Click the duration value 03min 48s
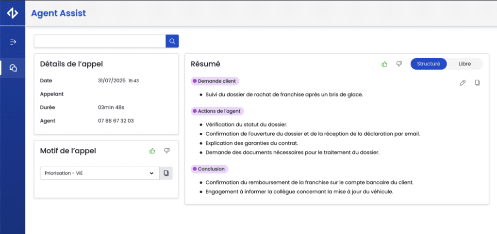Viewport: 497px width, 234px height. [111, 107]
